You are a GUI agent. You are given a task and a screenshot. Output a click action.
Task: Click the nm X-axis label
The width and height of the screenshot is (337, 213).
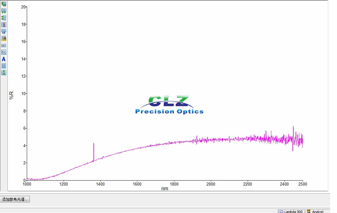164,189
